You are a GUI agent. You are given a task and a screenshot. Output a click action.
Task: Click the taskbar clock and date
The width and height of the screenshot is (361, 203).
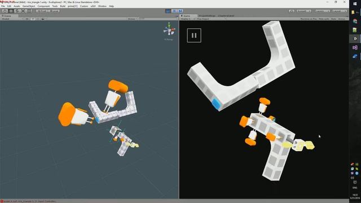pyautogui.click(x=355, y=196)
